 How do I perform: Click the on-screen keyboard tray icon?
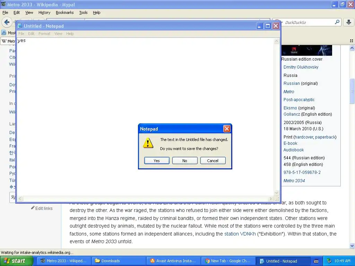pos(316,261)
